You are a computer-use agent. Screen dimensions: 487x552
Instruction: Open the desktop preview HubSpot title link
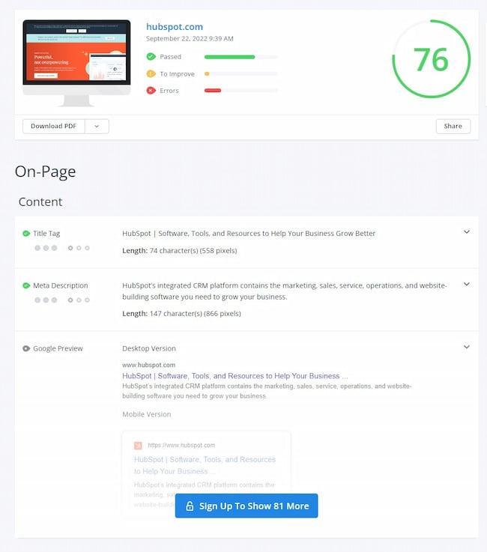[235, 376]
